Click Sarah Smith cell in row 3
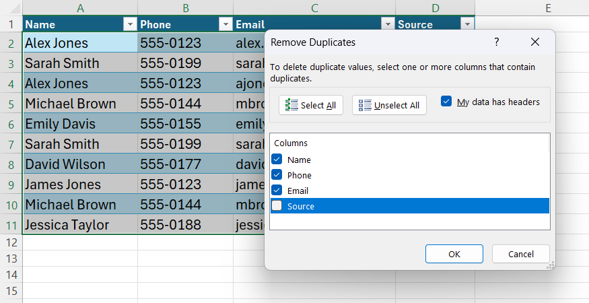The width and height of the screenshot is (589, 303). (x=80, y=63)
